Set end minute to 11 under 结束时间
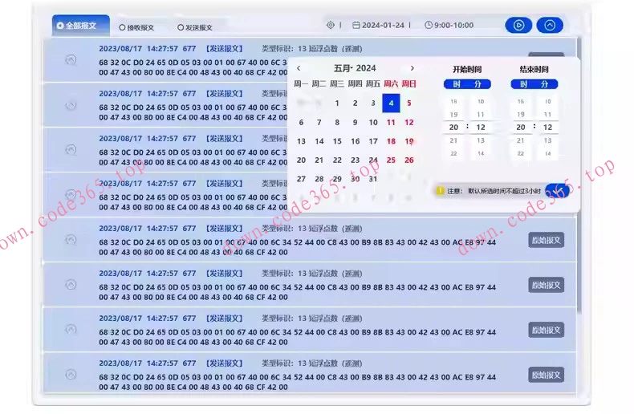Viewport: 634px width, 414px height. (x=547, y=115)
